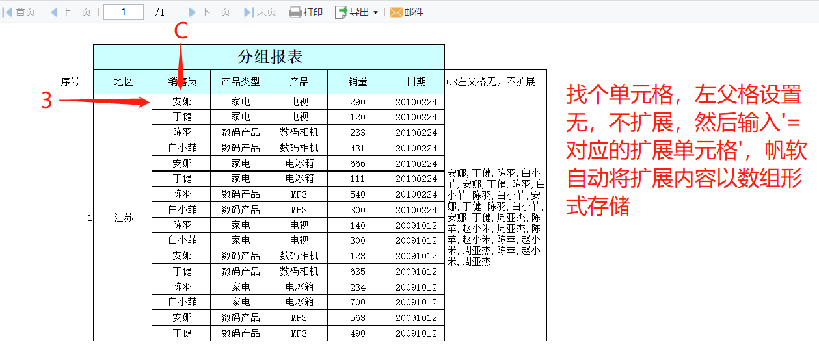This screenshot has width=819, height=364.
Task: Jump to the last page (末页)
Action: 260,12
